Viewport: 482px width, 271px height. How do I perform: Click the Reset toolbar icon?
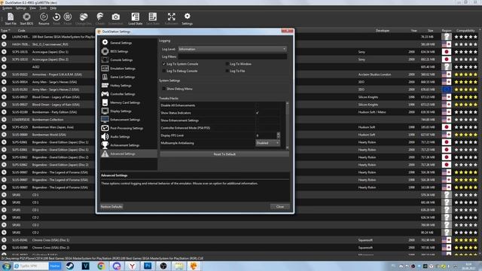[56, 18]
